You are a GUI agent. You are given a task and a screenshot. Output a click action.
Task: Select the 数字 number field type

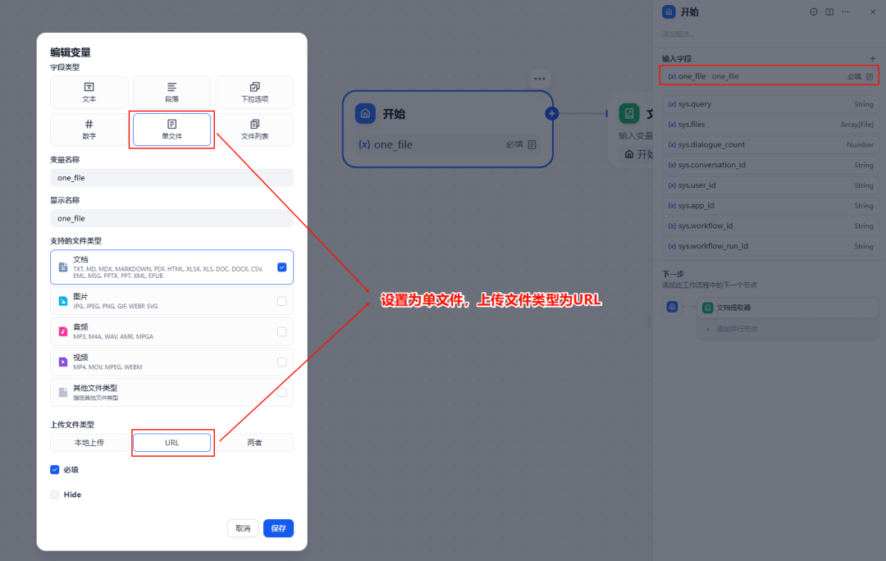click(89, 130)
